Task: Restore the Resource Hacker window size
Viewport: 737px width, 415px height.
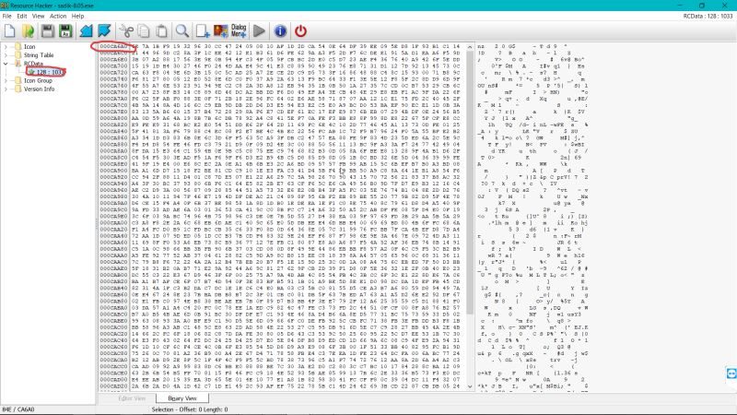Action: (x=702, y=6)
